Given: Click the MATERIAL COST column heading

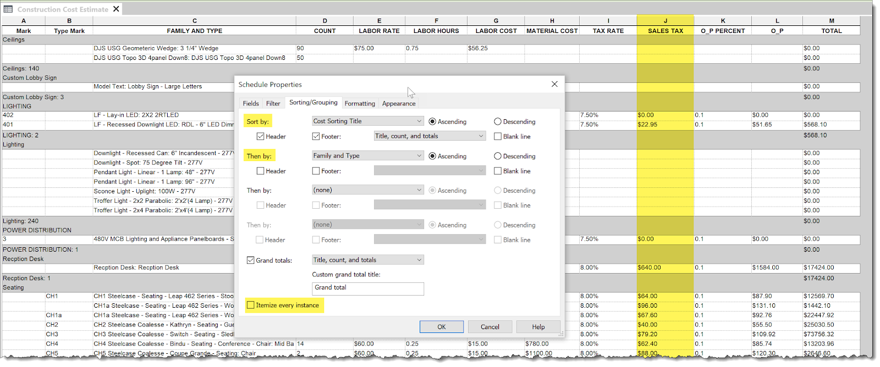Looking at the screenshot, I should click(x=552, y=31).
